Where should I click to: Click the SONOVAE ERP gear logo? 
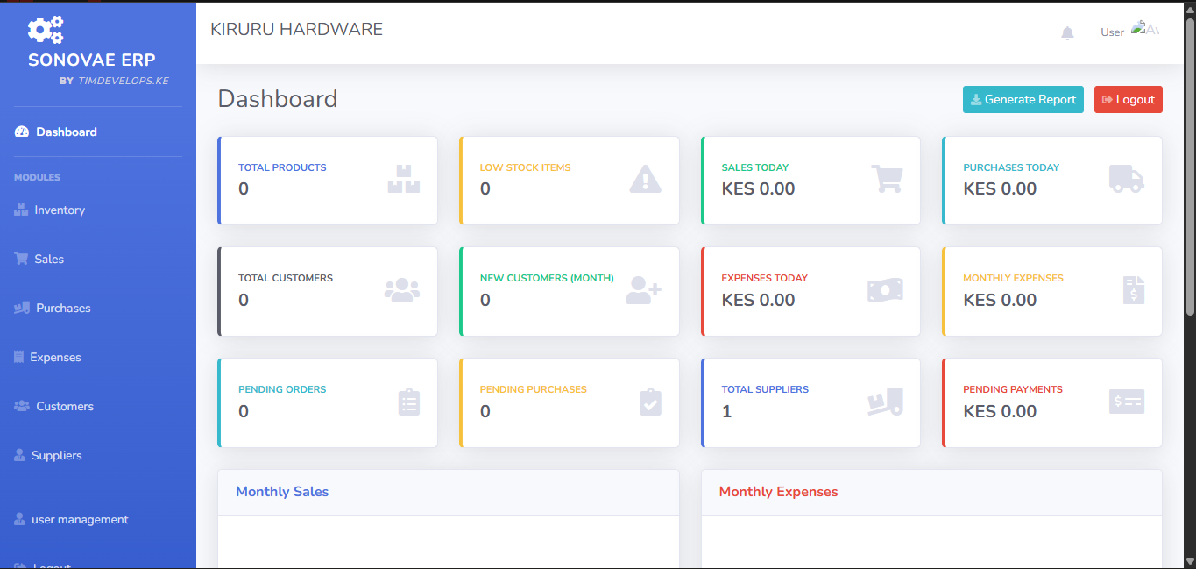tap(45, 30)
